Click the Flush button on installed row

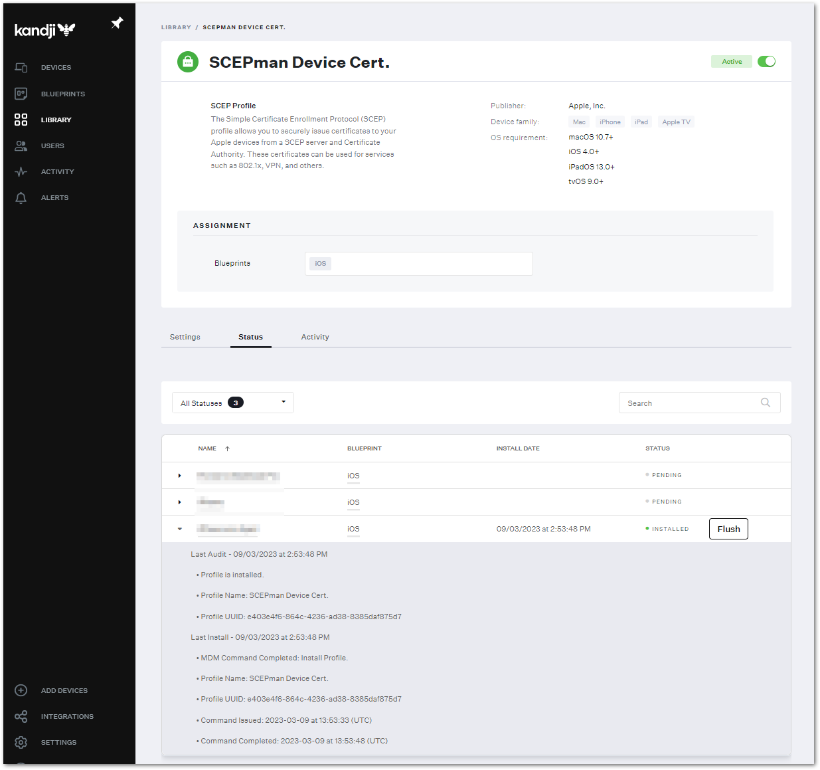click(x=728, y=528)
